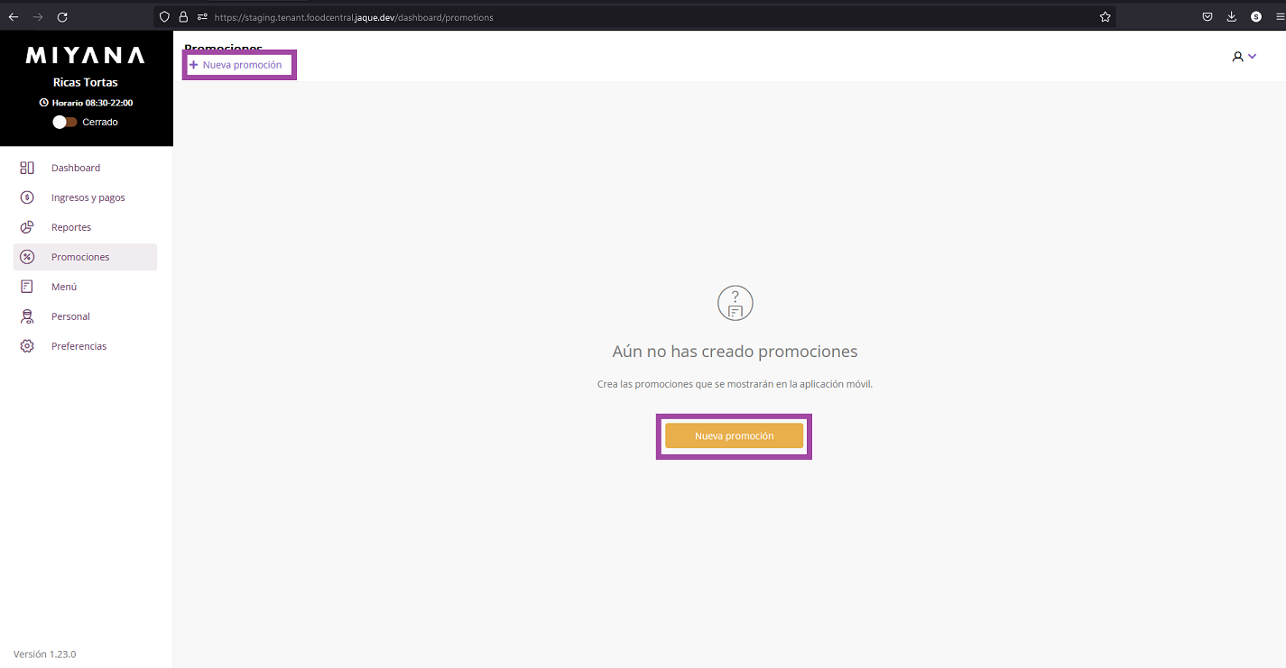The image size is (1286, 668).
Task: Click the site permissions icon beside the padlock
Action: [202, 17]
